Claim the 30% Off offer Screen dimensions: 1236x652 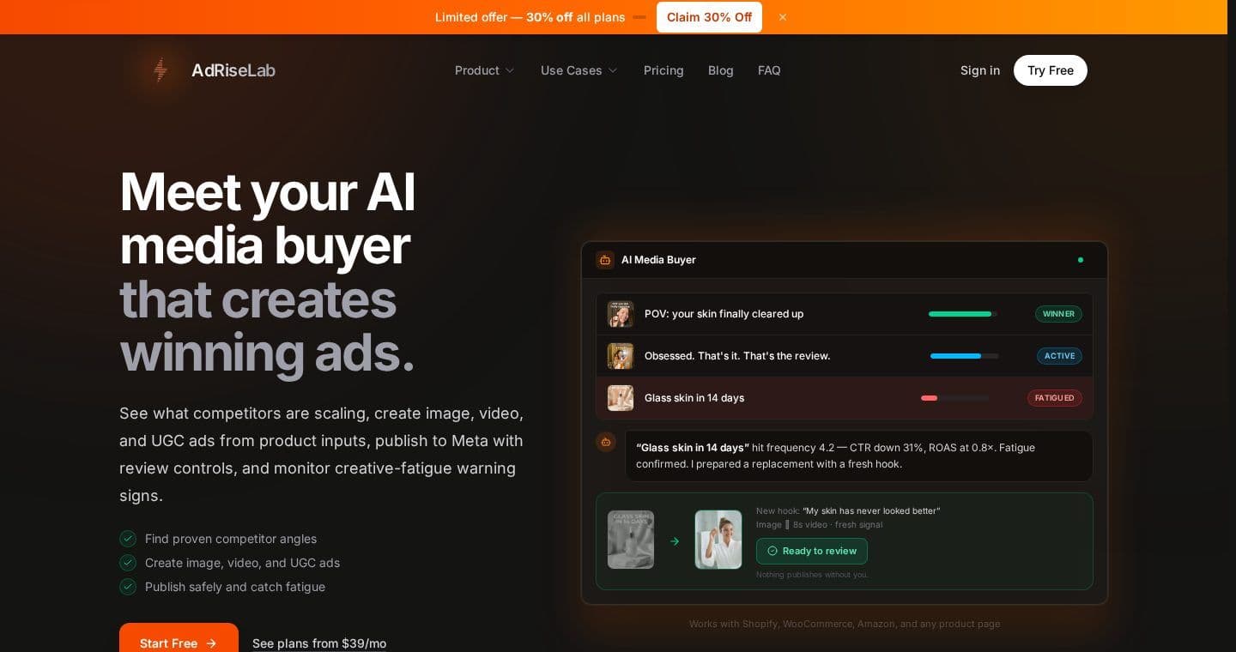[709, 17]
